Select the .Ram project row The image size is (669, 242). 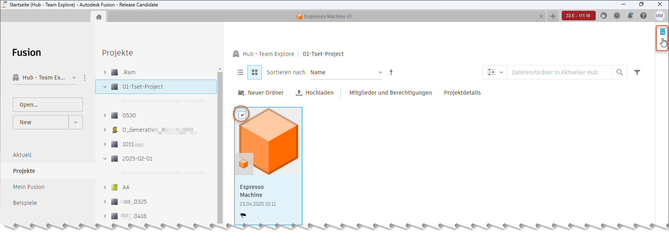[156, 72]
